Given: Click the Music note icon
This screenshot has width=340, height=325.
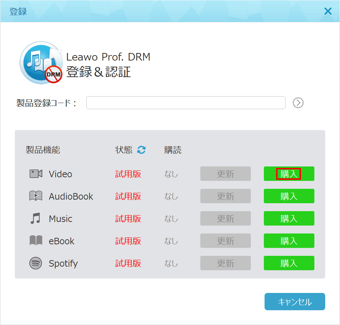Looking at the screenshot, I should (36, 218).
